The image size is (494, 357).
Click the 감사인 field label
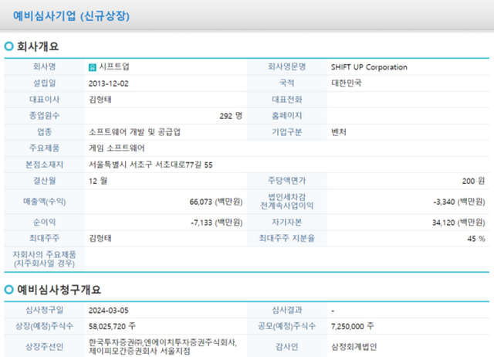coord(286,347)
